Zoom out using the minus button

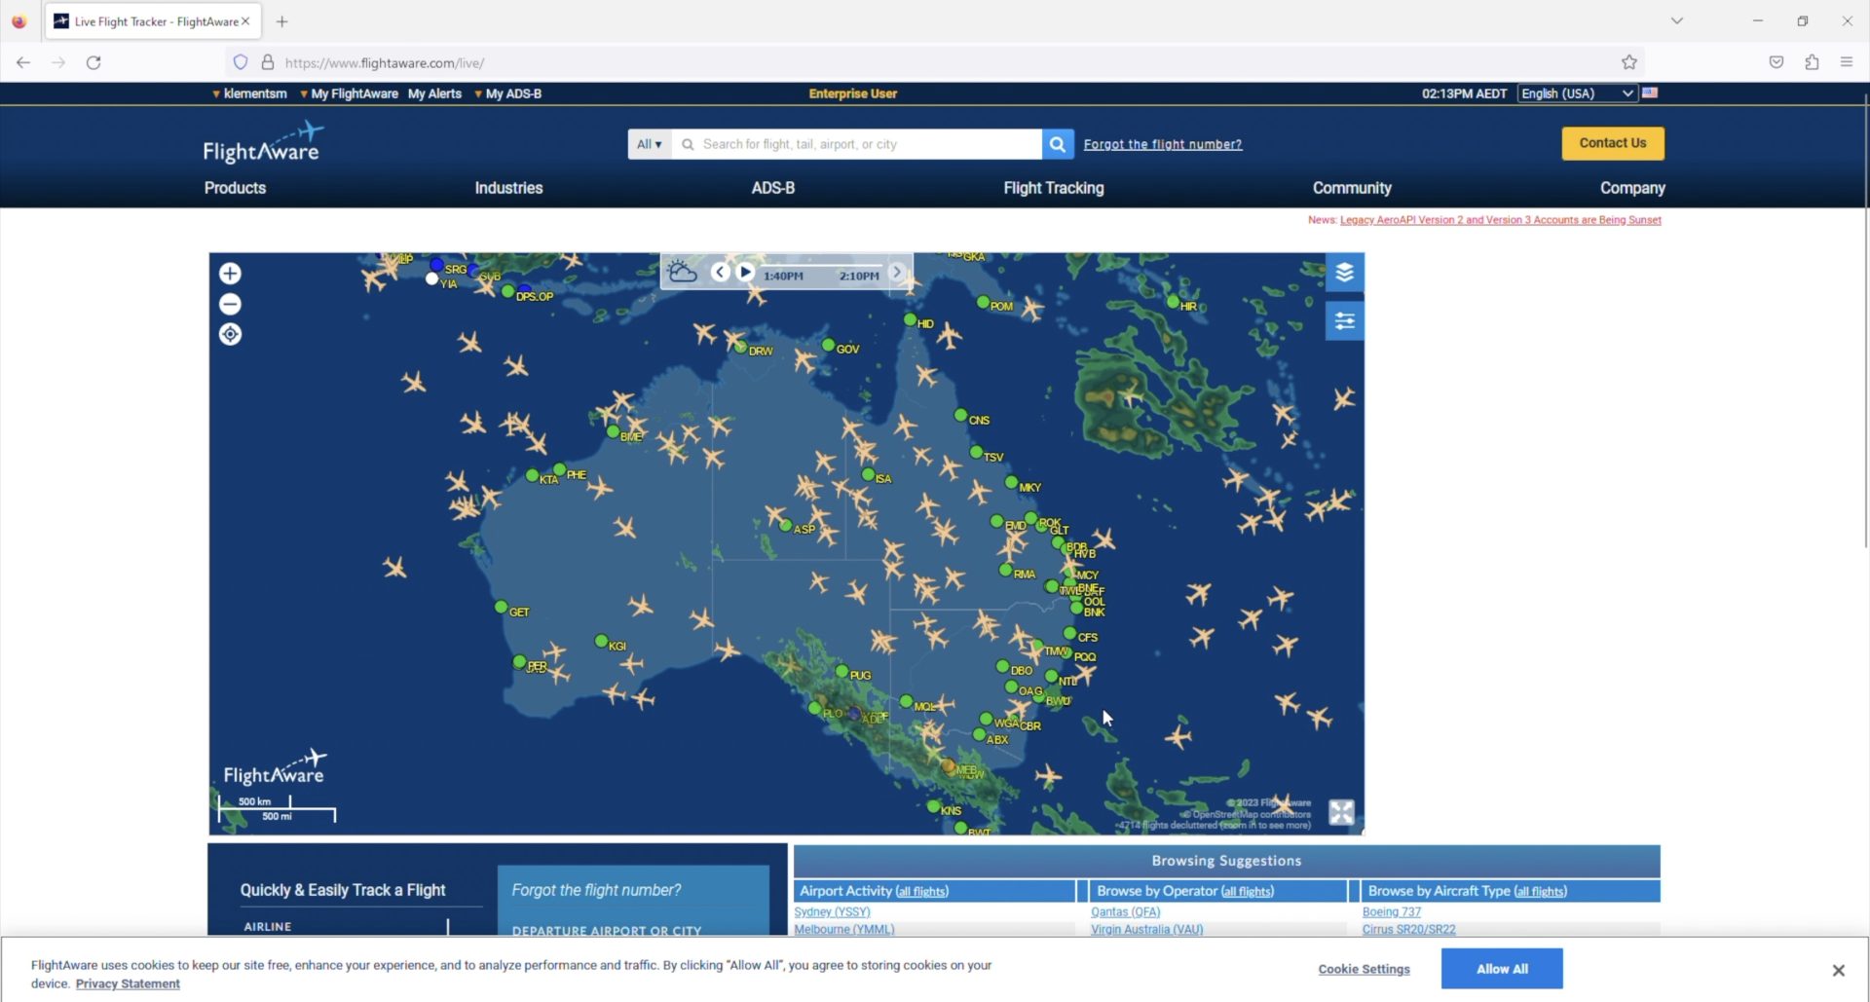pos(230,304)
